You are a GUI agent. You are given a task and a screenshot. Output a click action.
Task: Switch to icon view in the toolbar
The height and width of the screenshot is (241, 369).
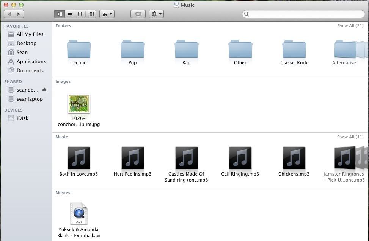pos(59,14)
